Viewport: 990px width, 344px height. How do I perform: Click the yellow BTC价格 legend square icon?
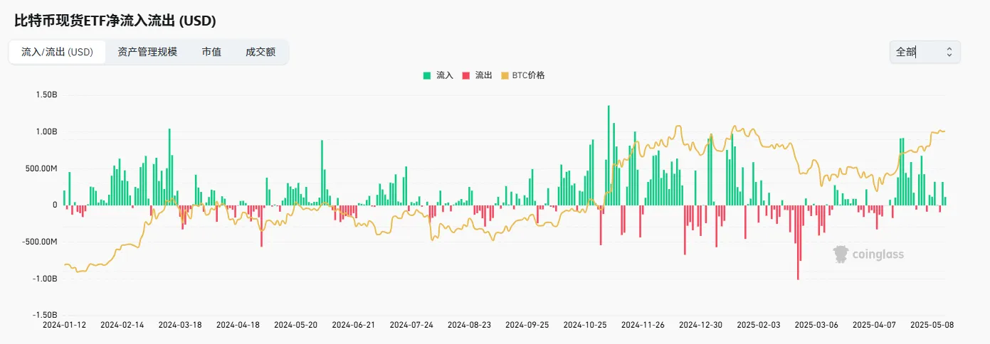505,75
